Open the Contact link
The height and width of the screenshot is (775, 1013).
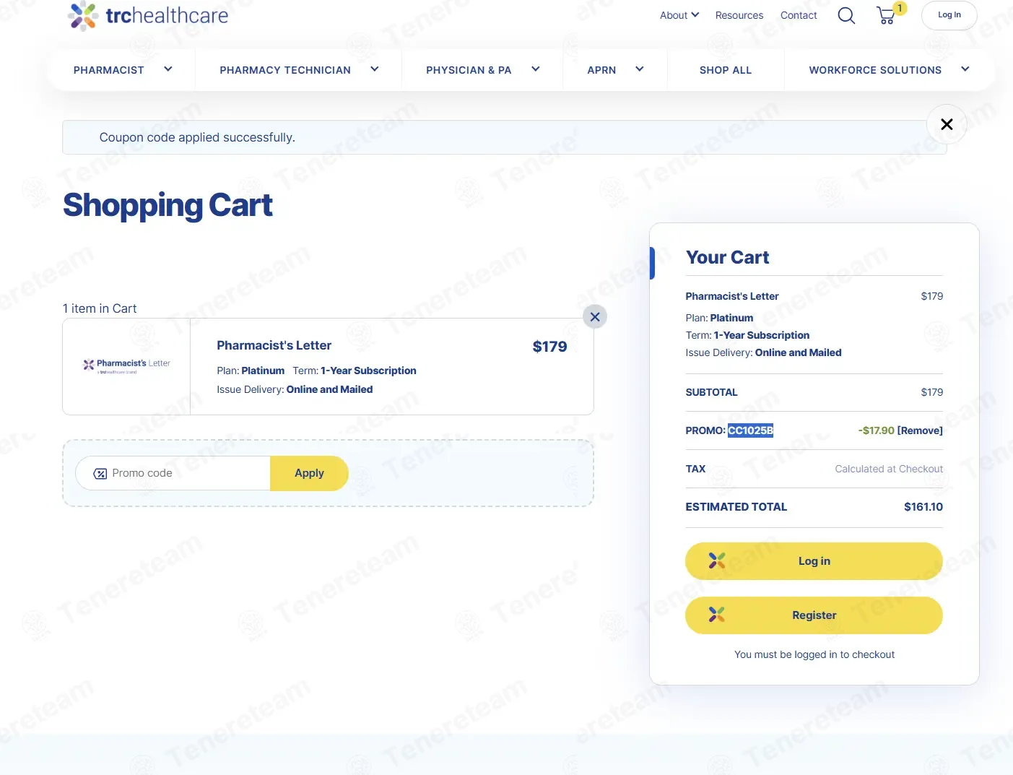(799, 15)
